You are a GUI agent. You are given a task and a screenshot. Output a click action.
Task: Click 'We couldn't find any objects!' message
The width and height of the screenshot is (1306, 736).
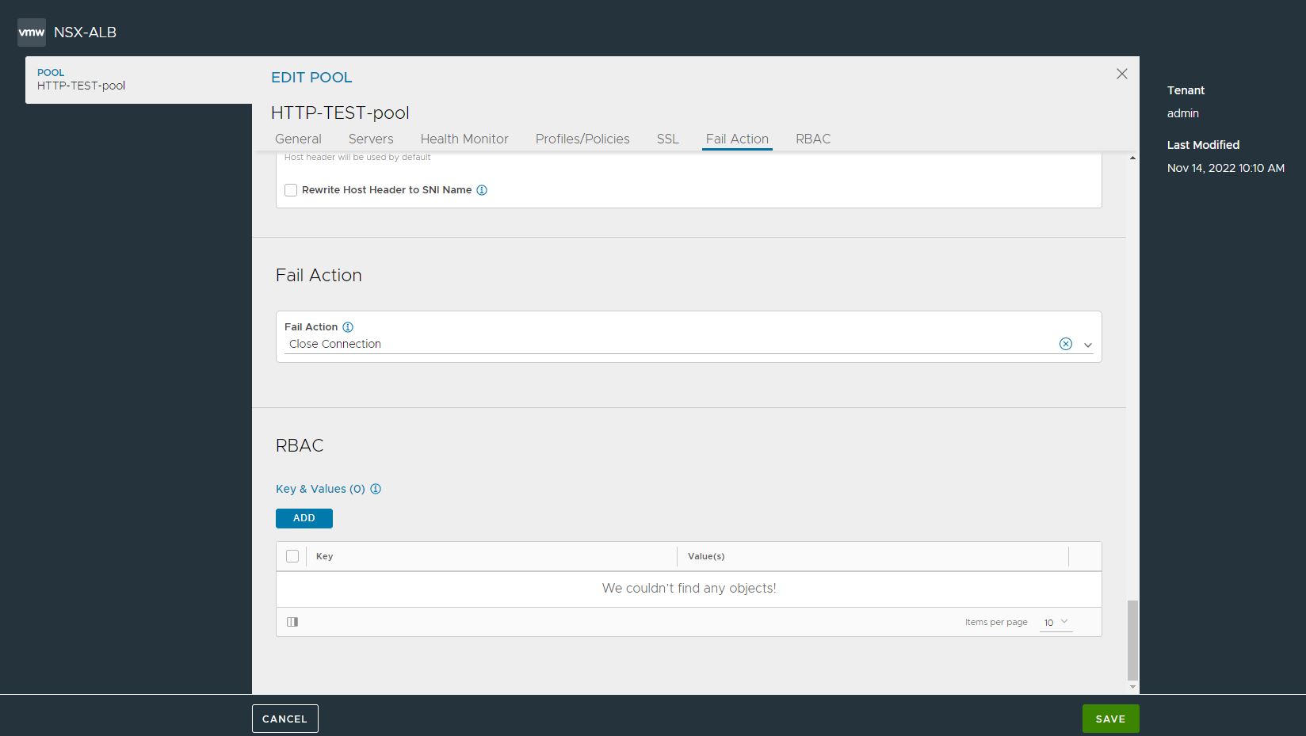pyautogui.click(x=689, y=588)
